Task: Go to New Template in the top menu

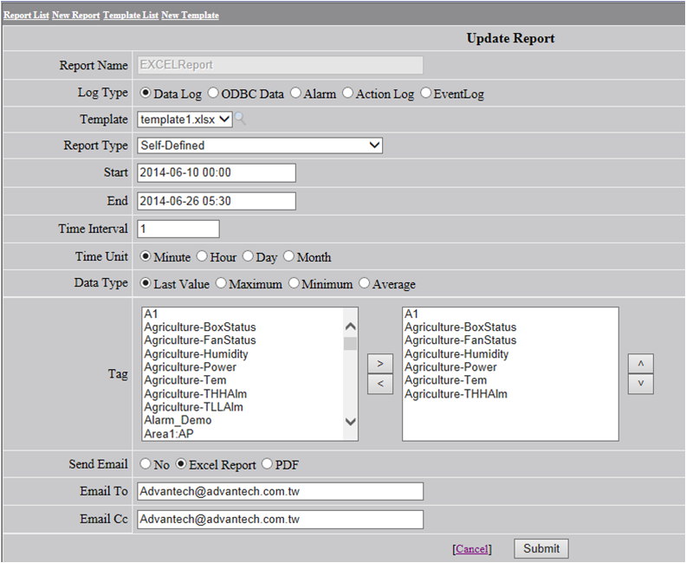Action: [190, 16]
